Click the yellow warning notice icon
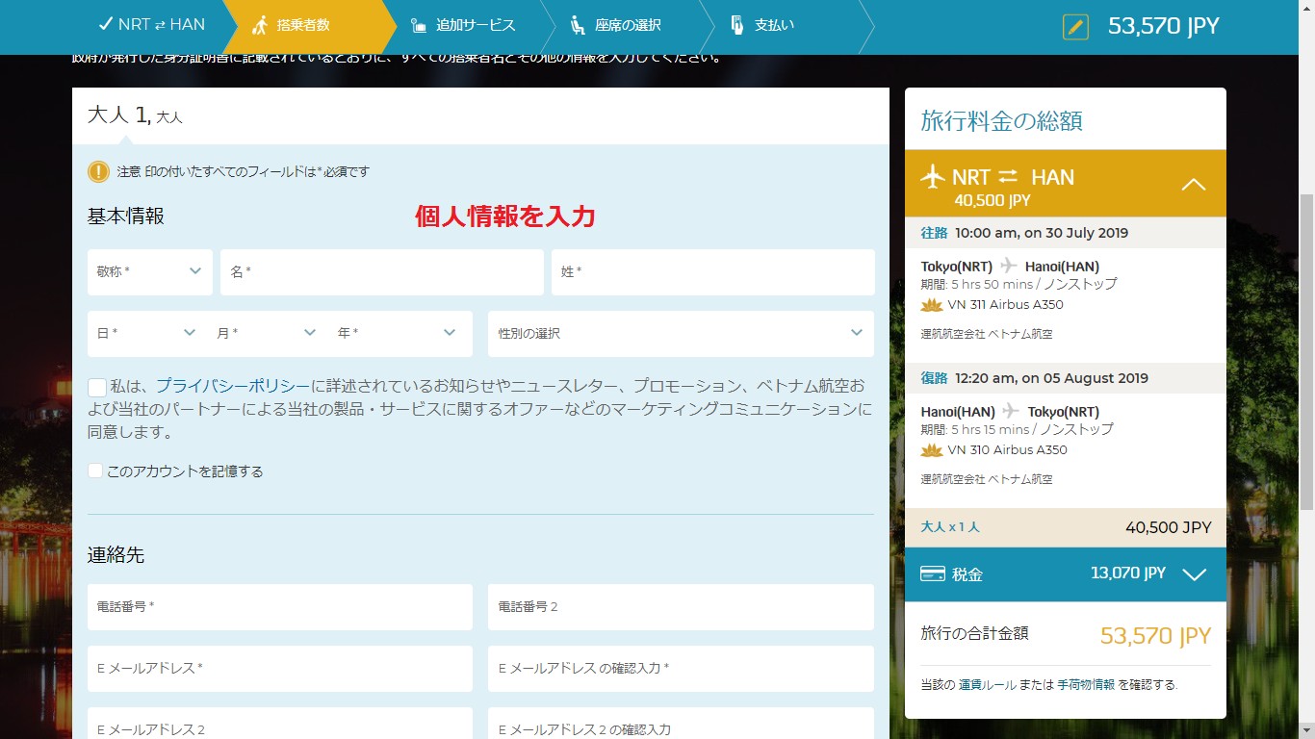Screen dimensions: 1315x739 click(x=98, y=171)
